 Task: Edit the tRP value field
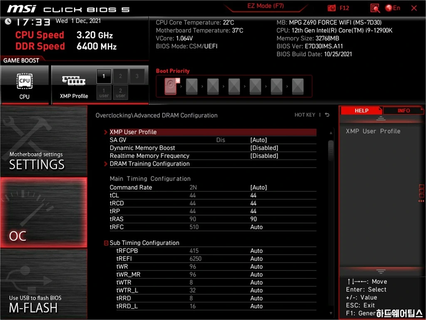pyautogui.click(x=253, y=211)
